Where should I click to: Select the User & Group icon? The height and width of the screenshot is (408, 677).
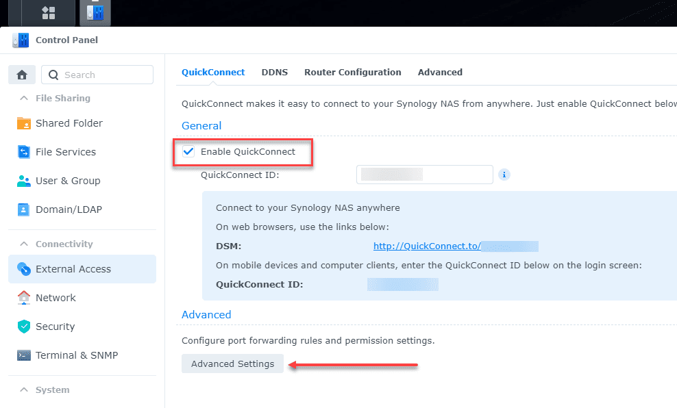pyautogui.click(x=24, y=181)
